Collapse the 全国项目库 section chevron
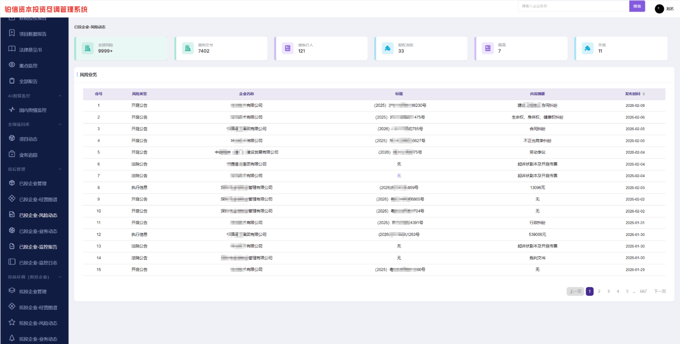680x344 pixels. click(60, 124)
